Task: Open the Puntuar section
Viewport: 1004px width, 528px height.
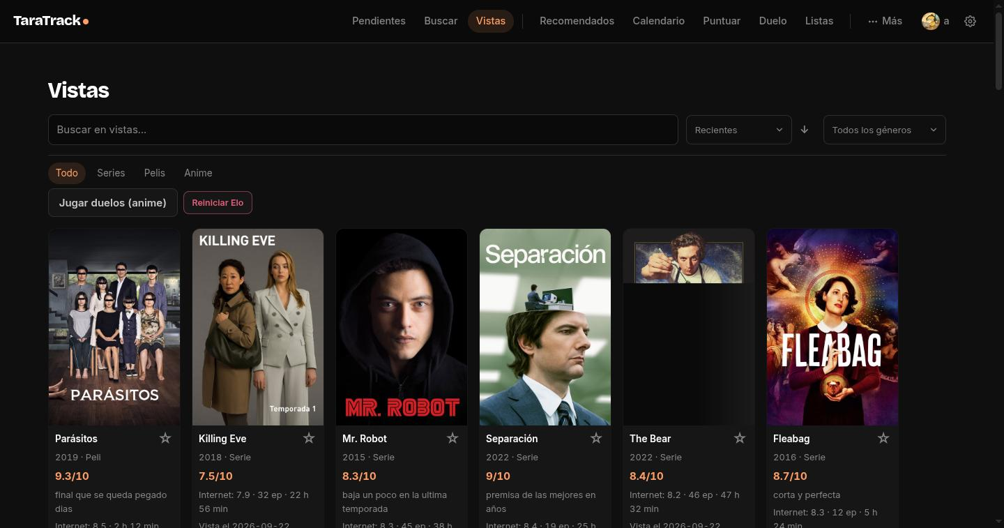Action: [722, 21]
